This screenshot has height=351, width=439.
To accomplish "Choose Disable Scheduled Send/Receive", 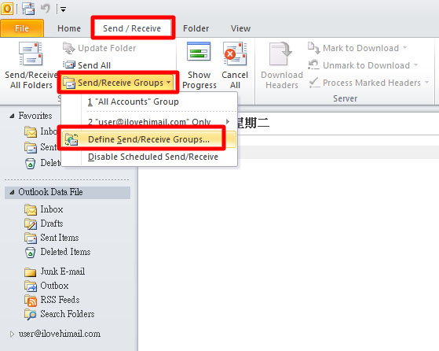I will pyautogui.click(x=149, y=157).
